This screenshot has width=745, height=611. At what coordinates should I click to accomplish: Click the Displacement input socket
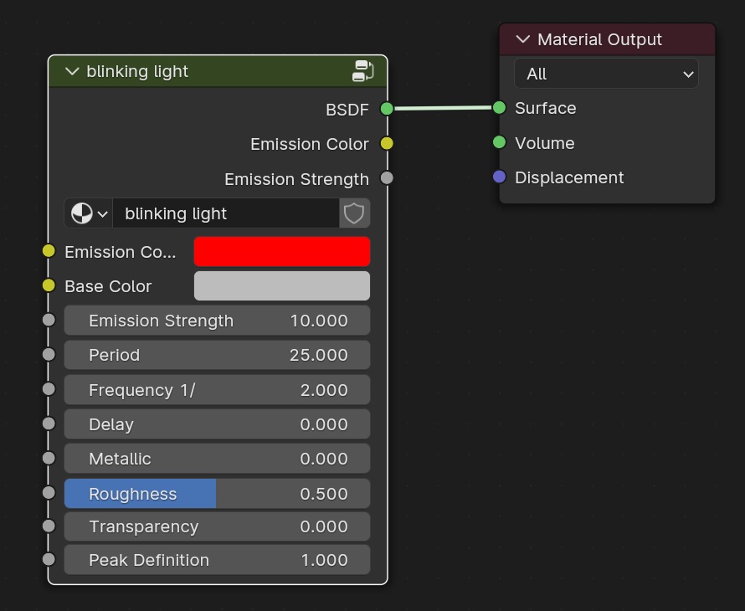coord(500,177)
